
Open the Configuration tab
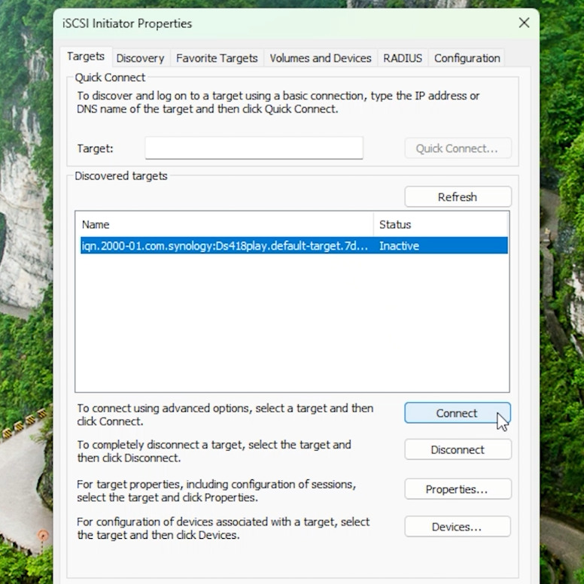467,58
